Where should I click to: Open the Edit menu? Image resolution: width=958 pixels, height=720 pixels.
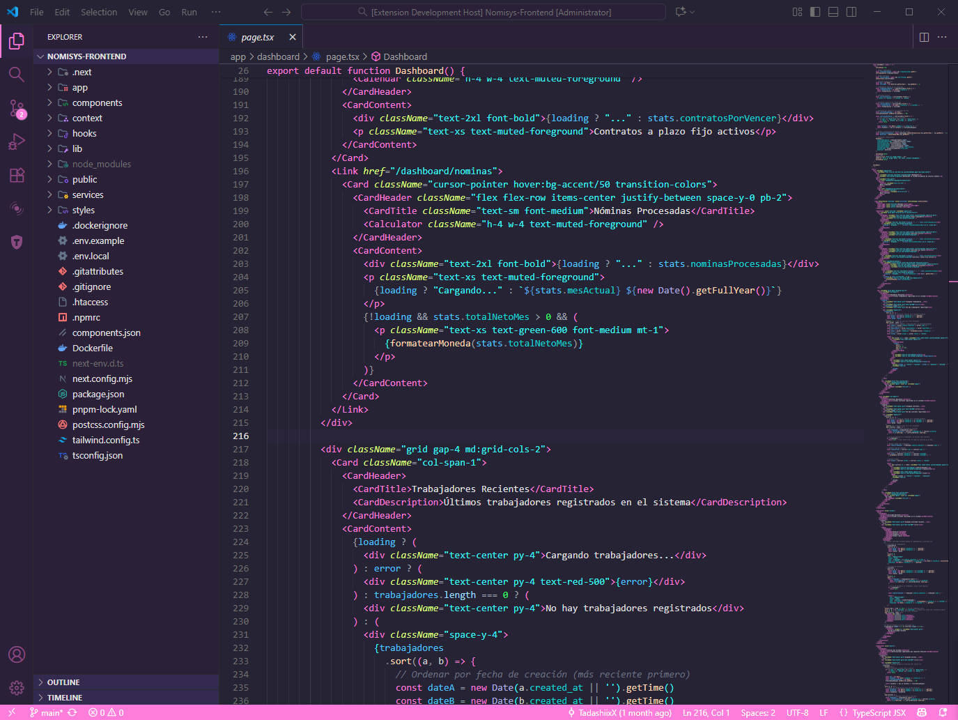pyautogui.click(x=62, y=12)
